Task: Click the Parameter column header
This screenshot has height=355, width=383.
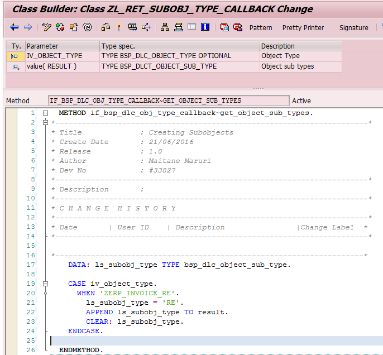Action: pyautogui.click(x=63, y=46)
